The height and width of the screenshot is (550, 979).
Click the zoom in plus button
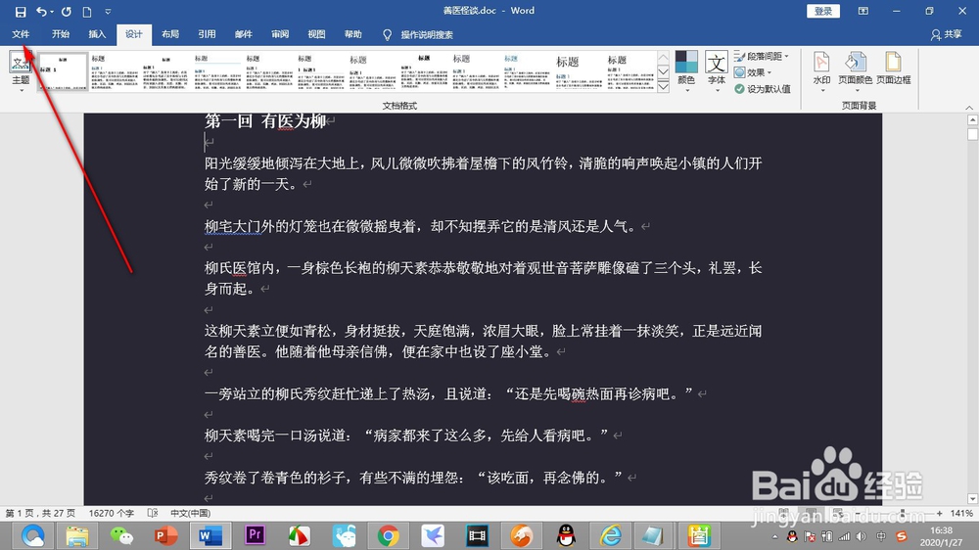[939, 513]
